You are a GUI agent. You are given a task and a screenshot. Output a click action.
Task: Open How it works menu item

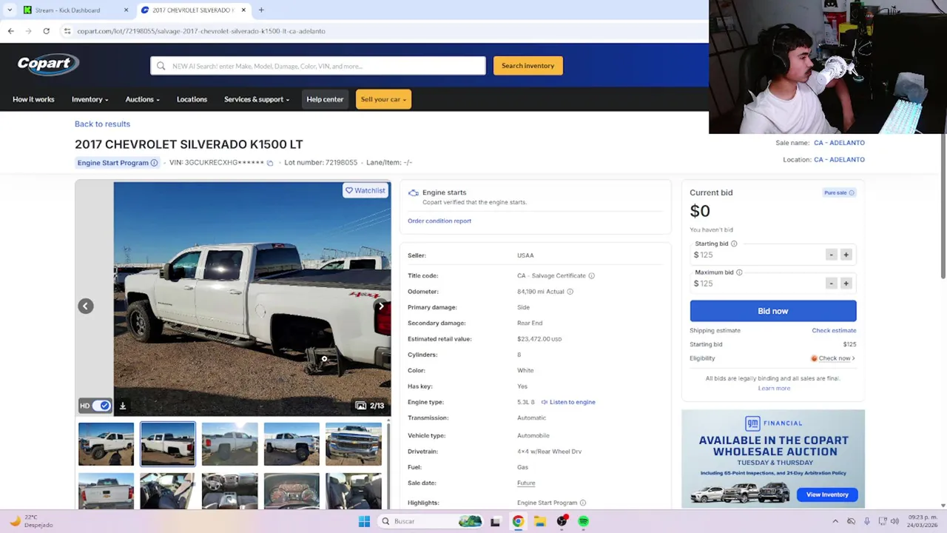(x=33, y=99)
